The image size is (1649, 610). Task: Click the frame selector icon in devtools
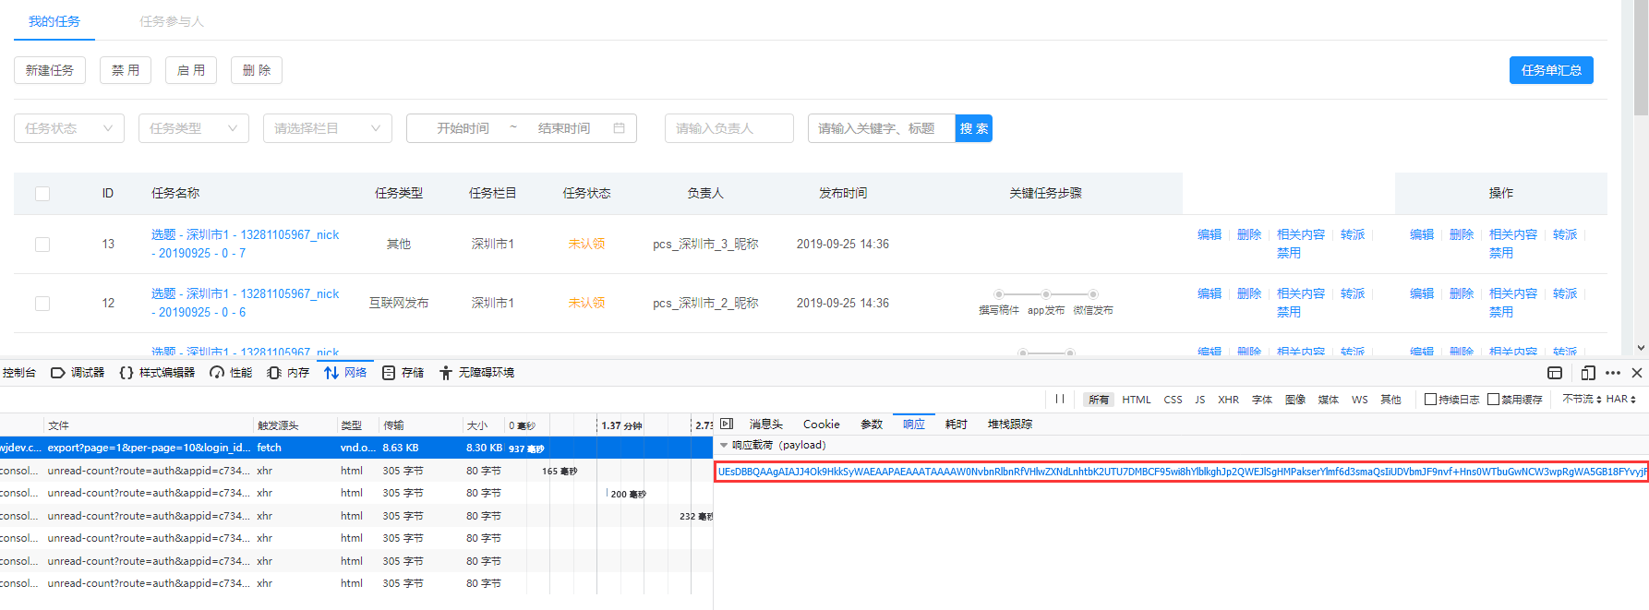click(x=1555, y=373)
